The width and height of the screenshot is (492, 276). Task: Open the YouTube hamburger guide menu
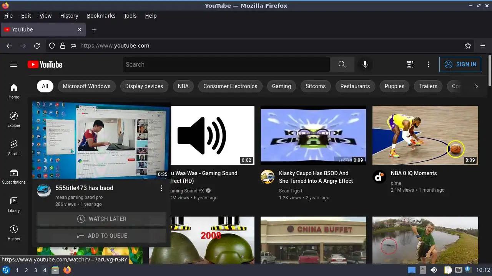pos(14,64)
